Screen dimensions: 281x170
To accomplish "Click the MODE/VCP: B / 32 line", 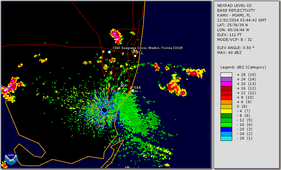I will pyautogui.click(x=234, y=40).
